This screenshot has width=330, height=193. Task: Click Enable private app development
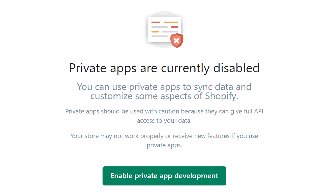pyautogui.click(x=164, y=176)
